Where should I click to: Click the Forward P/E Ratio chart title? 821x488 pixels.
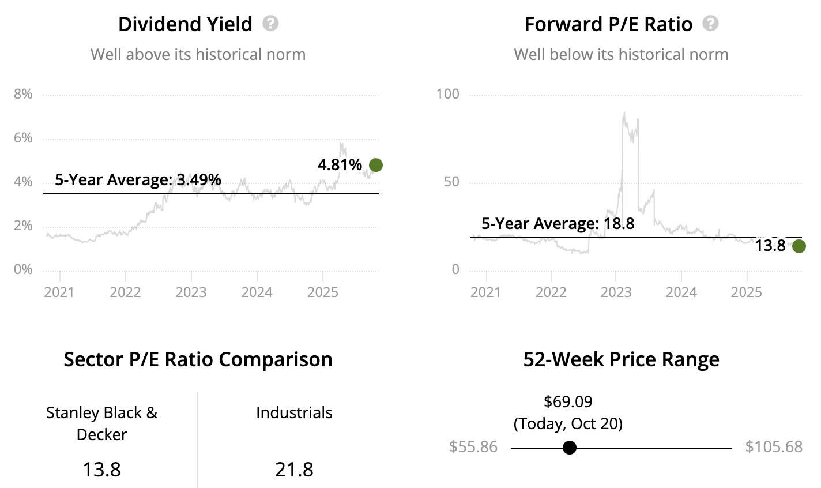(x=608, y=24)
